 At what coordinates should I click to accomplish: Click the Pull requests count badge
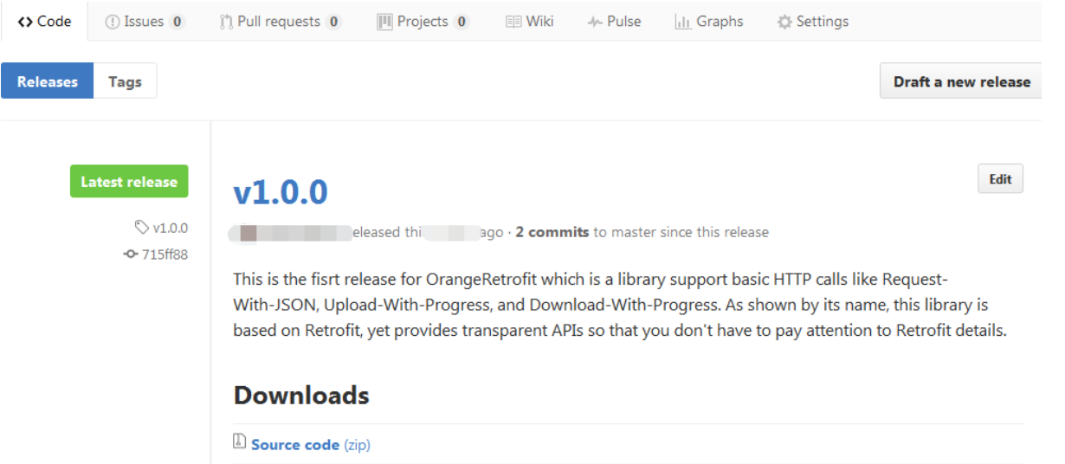333,23
